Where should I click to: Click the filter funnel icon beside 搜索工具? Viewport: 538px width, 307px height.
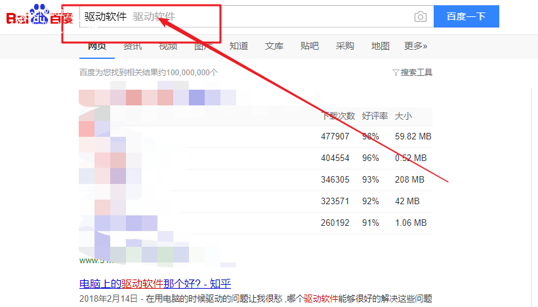pyautogui.click(x=396, y=73)
